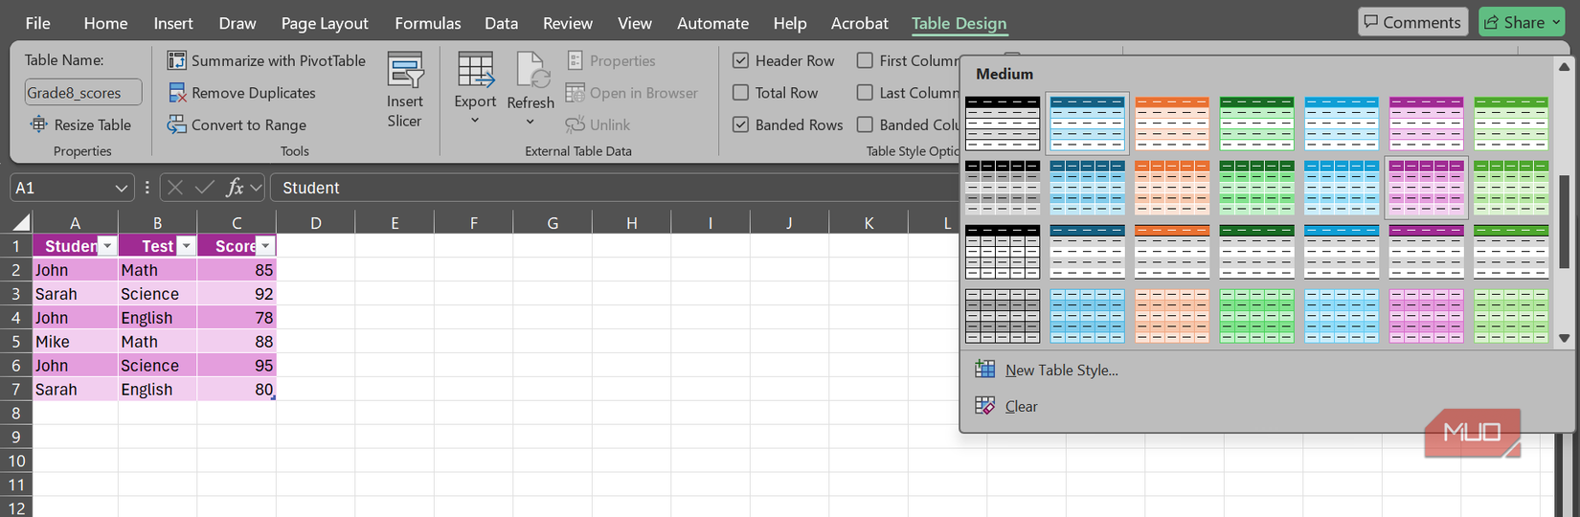Select row 8 header
1580x517 pixels.
pos(16,413)
